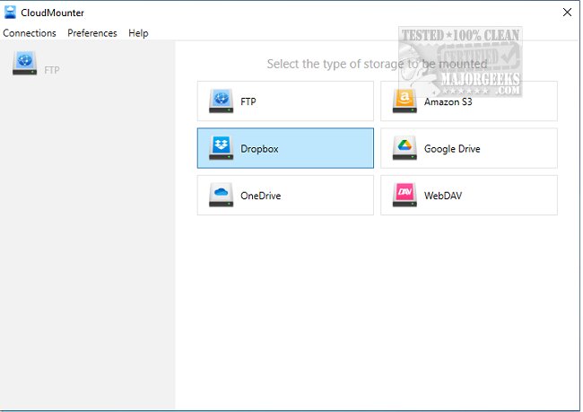Select the FTP label in sidebar
The height and width of the screenshot is (412, 583).
click(52, 70)
